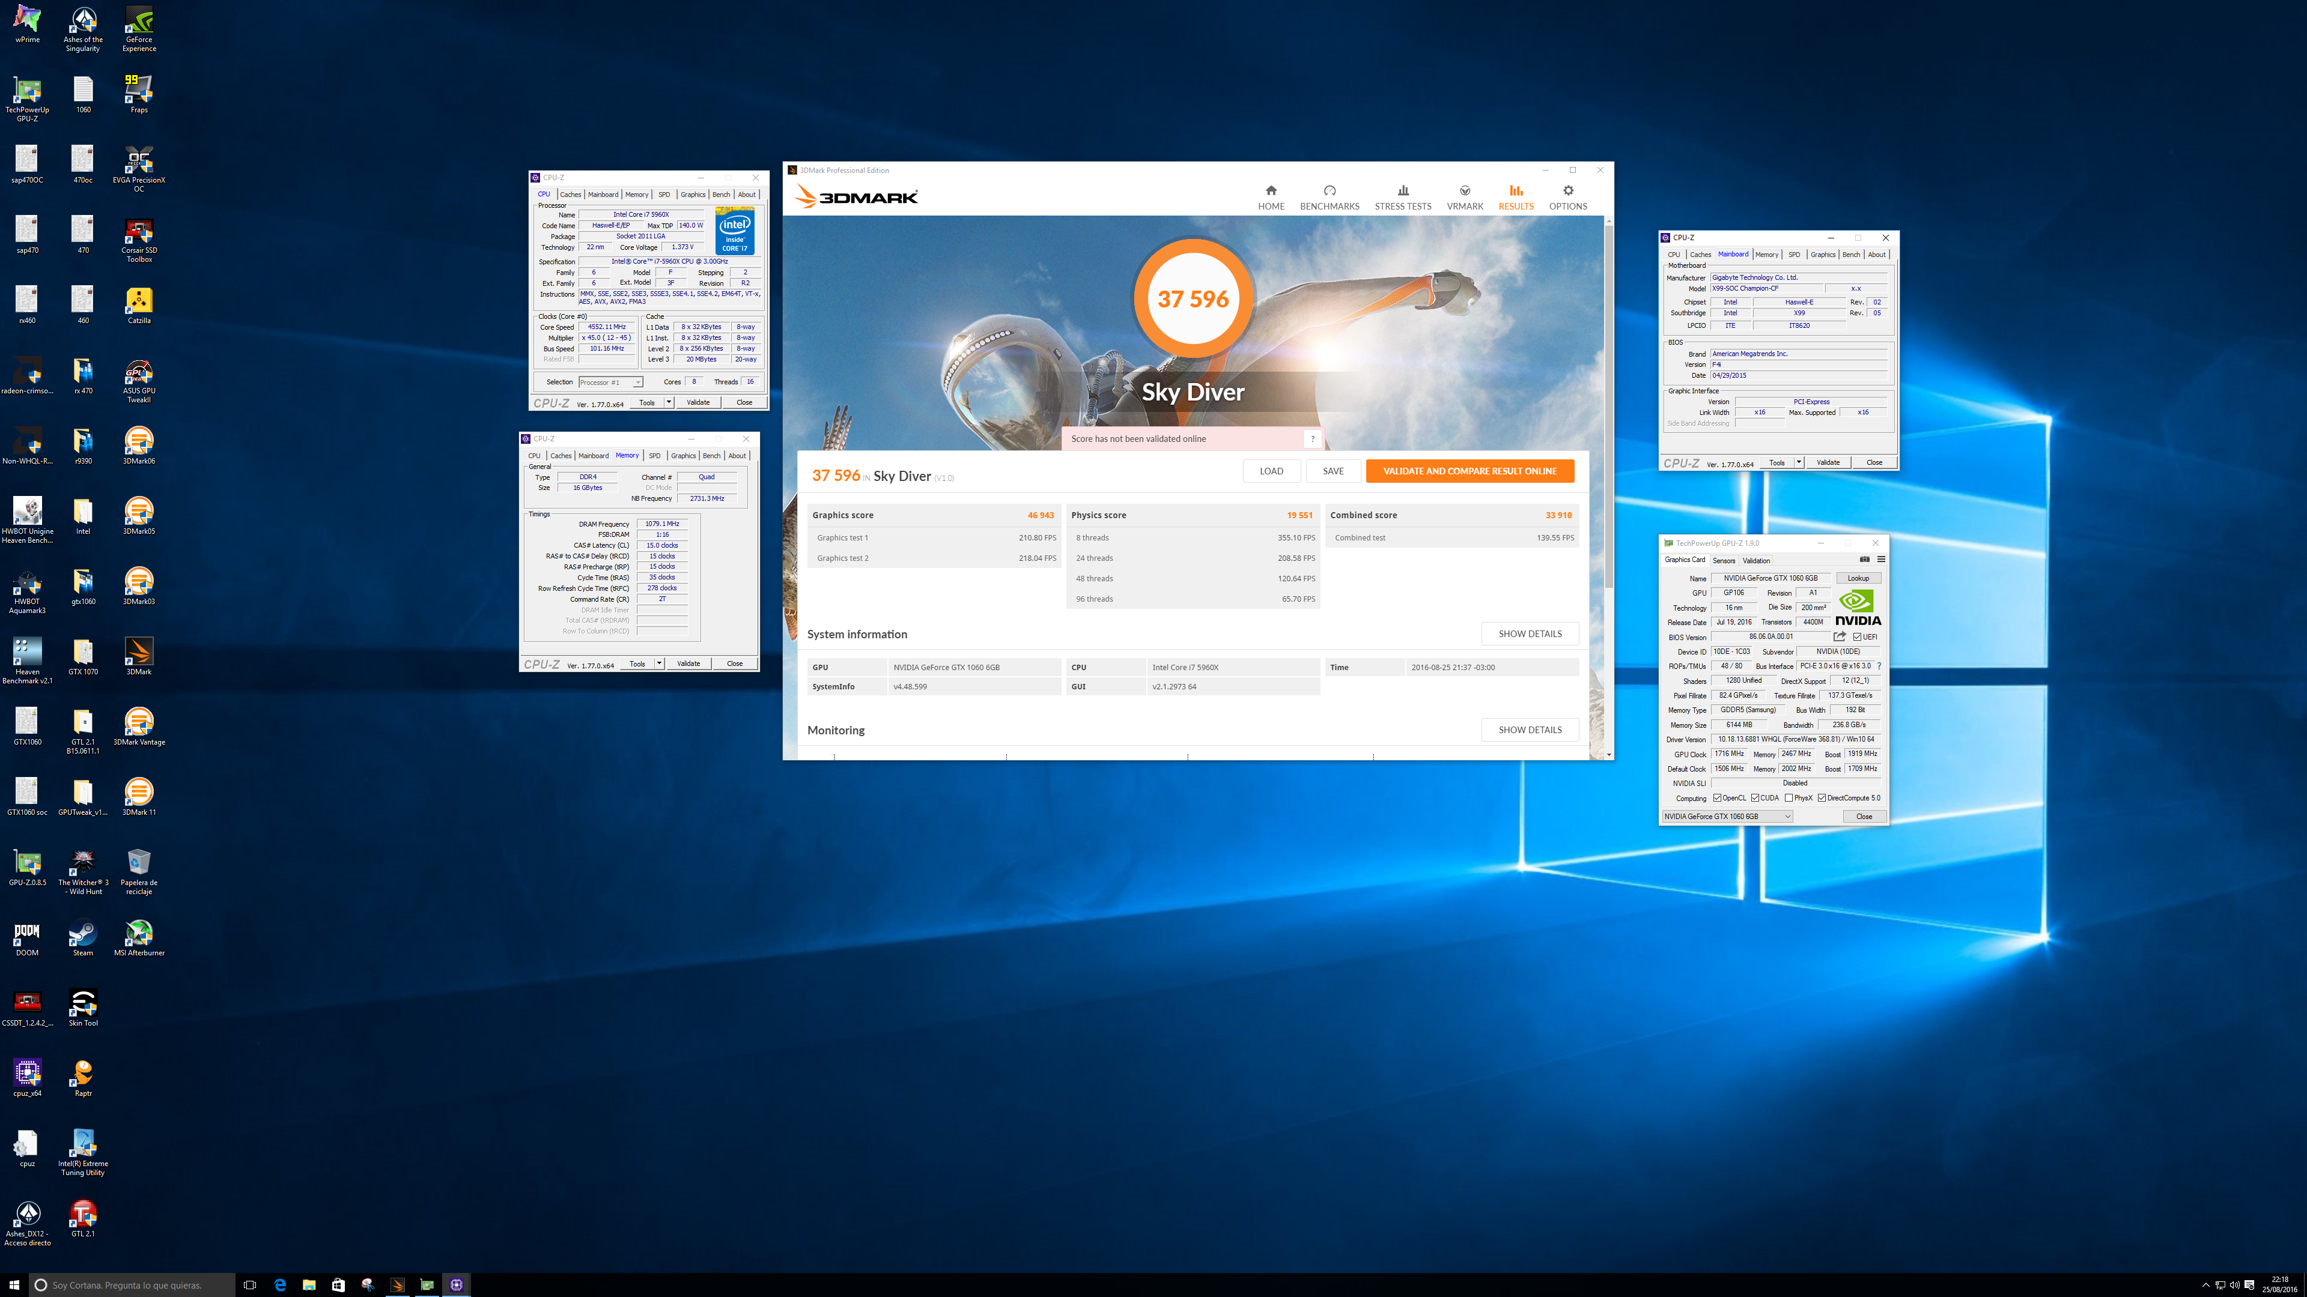Image resolution: width=2307 pixels, height=1297 pixels.
Task: Launch Microsoft Edge from the taskbar
Action: 281,1284
